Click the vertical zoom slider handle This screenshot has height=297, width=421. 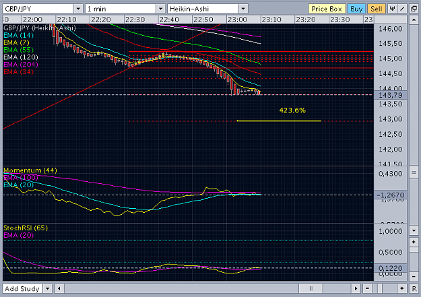point(414,250)
